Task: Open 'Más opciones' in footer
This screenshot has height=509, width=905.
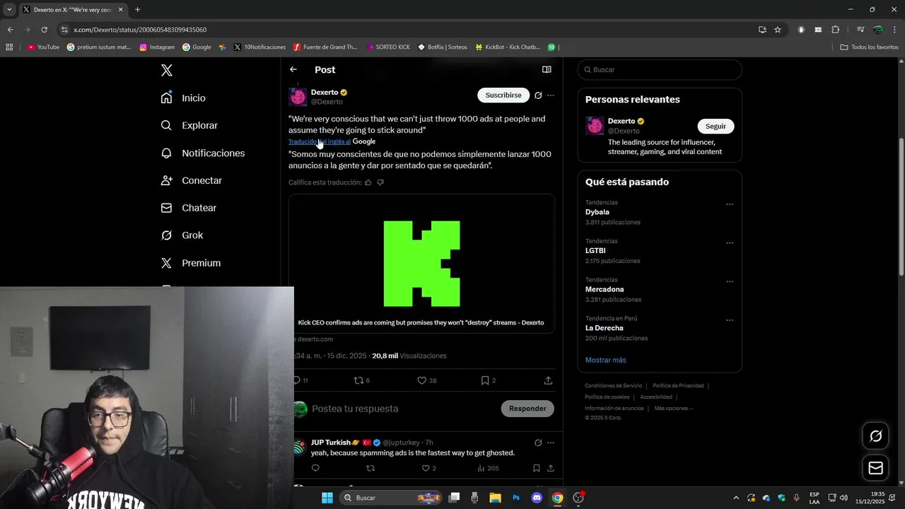Action: (673, 408)
